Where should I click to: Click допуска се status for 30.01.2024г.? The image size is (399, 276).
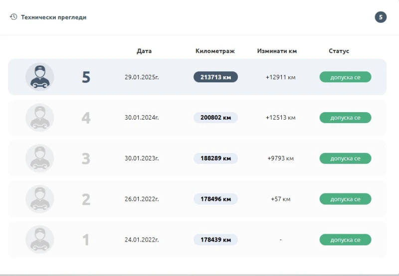click(x=345, y=118)
